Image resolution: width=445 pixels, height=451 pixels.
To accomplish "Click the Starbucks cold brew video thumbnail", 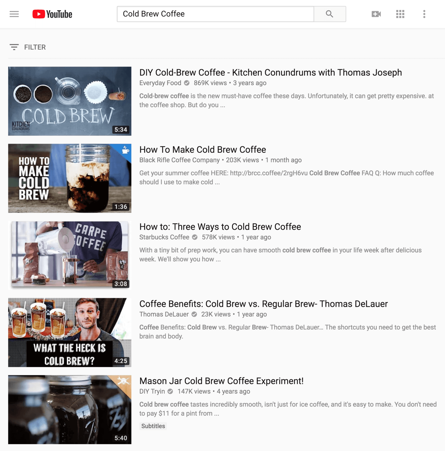I will [70, 255].
